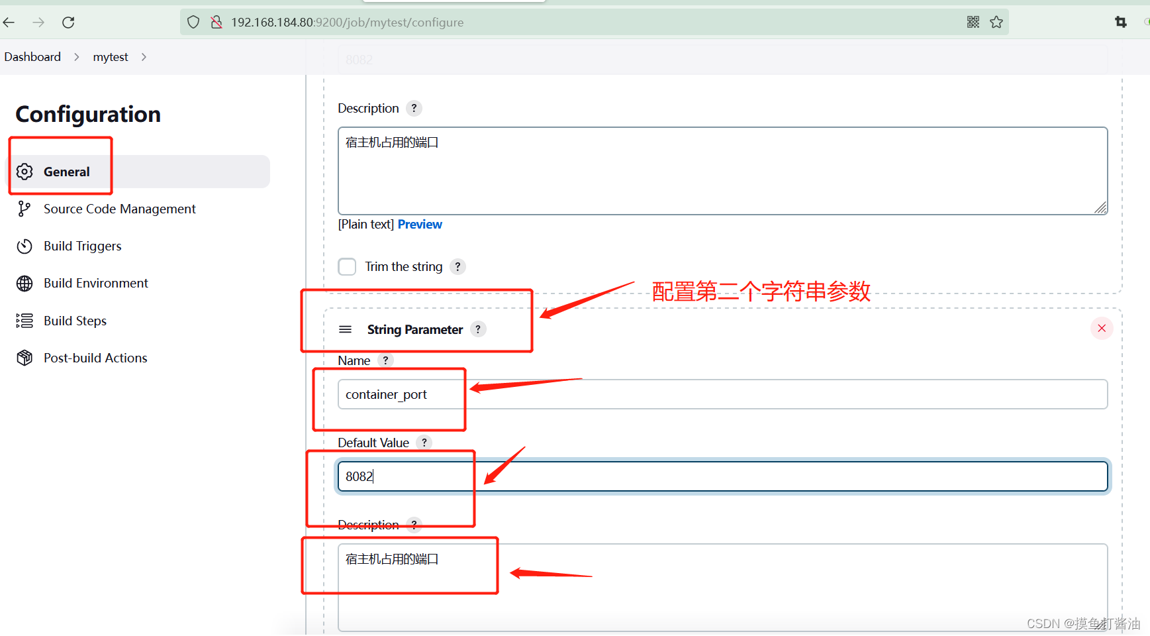This screenshot has height=636, width=1150.
Task: Expand the chevron after mytest breadcrumb
Action: point(144,57)
